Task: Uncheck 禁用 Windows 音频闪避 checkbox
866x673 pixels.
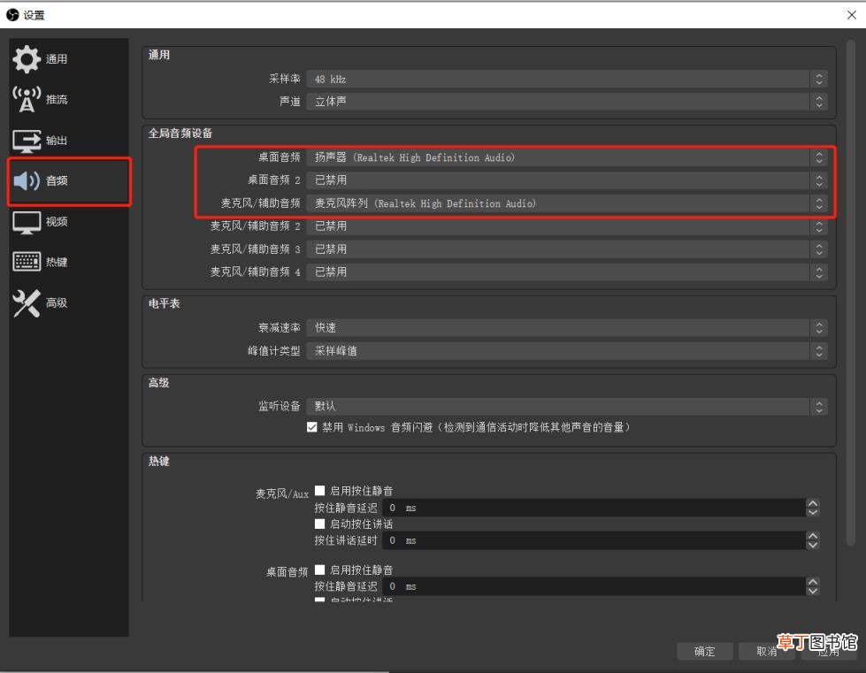Action: tap(312, 427)
